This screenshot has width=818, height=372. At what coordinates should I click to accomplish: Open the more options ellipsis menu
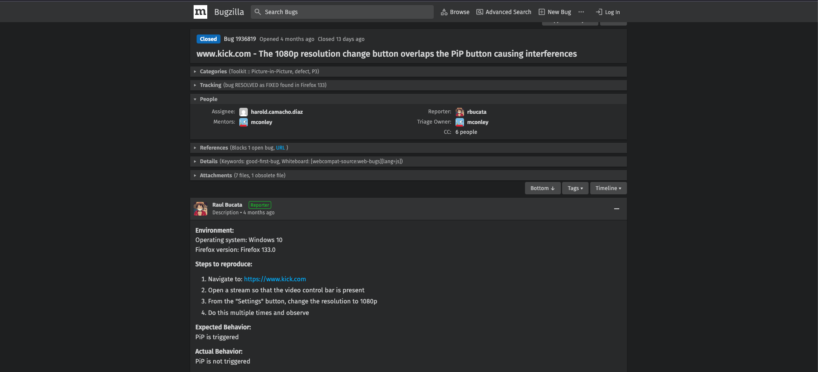tap(581, 12)
